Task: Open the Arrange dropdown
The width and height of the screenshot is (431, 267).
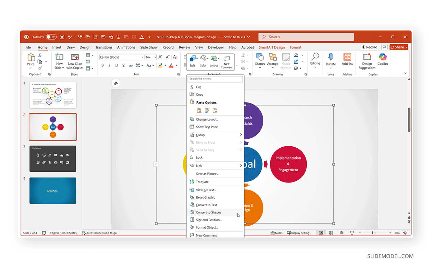Action: pyautogui.click(x=273, y=60)
